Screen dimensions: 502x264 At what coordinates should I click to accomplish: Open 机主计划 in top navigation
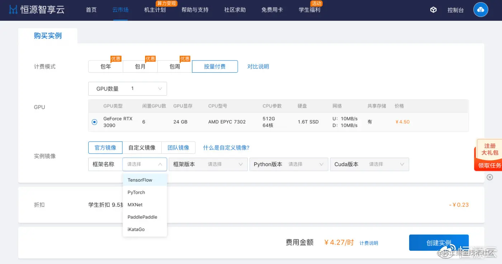tap(155, 10)
